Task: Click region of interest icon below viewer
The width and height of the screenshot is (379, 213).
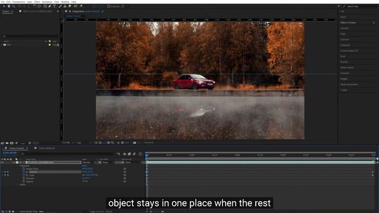Action: click(x=108, y=143)
